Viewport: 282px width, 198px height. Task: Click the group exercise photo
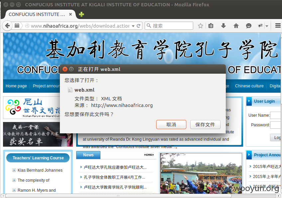(201, 173)
